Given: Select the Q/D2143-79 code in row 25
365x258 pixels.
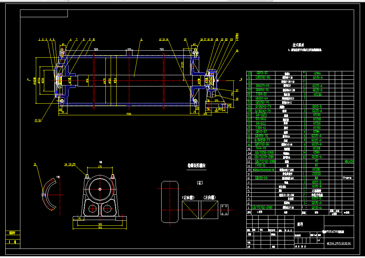Looking at the screenshot, I should pos(263,107).
